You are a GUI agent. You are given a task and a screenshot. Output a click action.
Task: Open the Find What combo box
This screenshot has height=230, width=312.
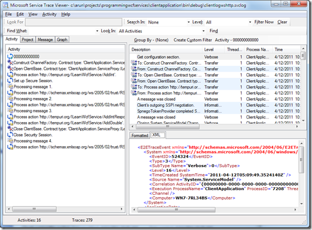coord(97,31)
